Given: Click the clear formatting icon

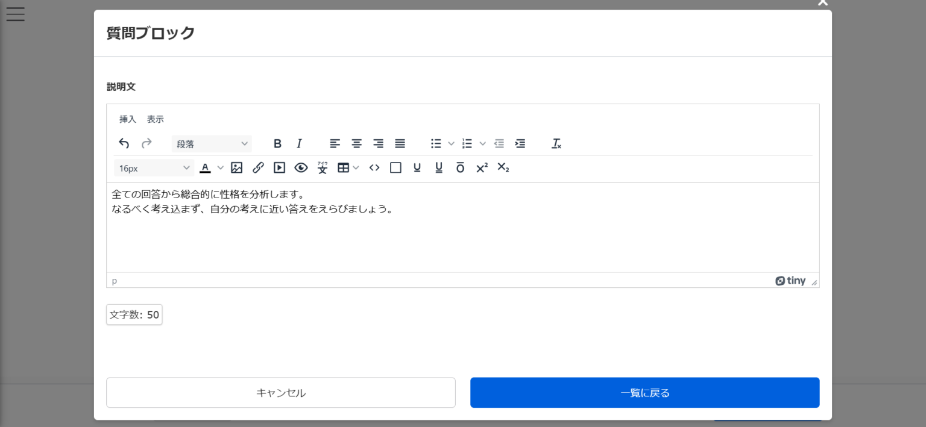Looking at the screenshot, I should click(x=556, y=143).
